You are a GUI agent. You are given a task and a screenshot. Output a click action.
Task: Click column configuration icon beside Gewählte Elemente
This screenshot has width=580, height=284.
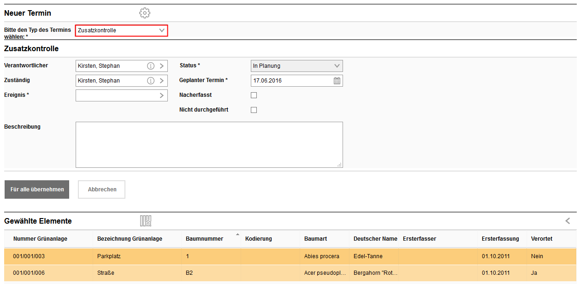pos(146,221)
